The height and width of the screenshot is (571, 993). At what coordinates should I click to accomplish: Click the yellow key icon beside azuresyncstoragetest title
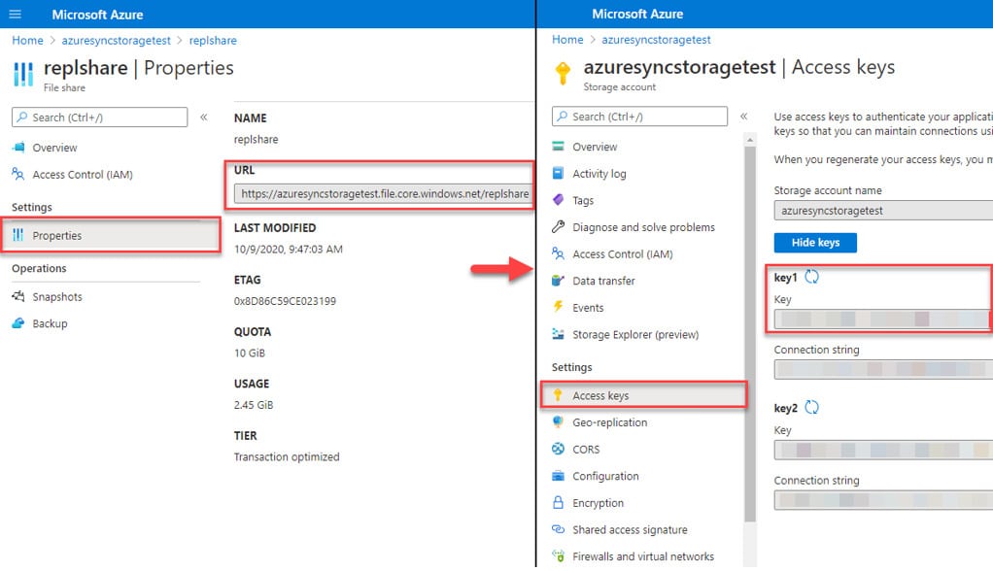(x=563, y=73)
